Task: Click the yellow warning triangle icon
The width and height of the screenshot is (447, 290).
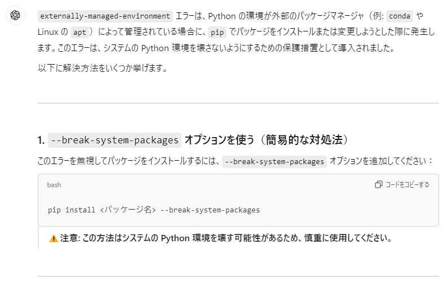Action: (x=54, y=238)
